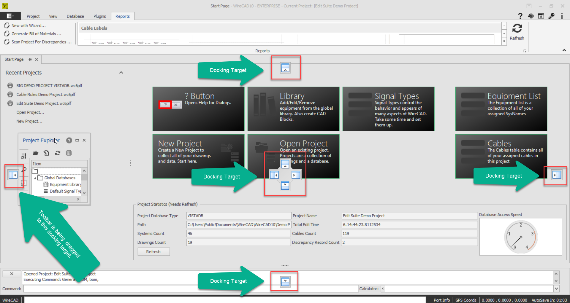Viewport: 570px width, 303px height.
Task: Click Project Explorer tree scroll-right arrow
Action: (x=78, y=199)
